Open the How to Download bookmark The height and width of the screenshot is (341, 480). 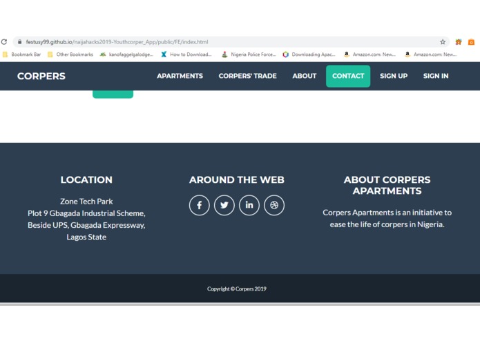(186, 55)
